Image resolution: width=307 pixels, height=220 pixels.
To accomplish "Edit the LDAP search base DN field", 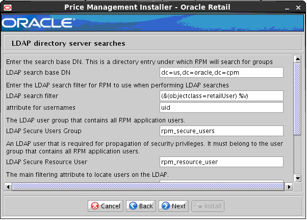I will coord(221,73).
